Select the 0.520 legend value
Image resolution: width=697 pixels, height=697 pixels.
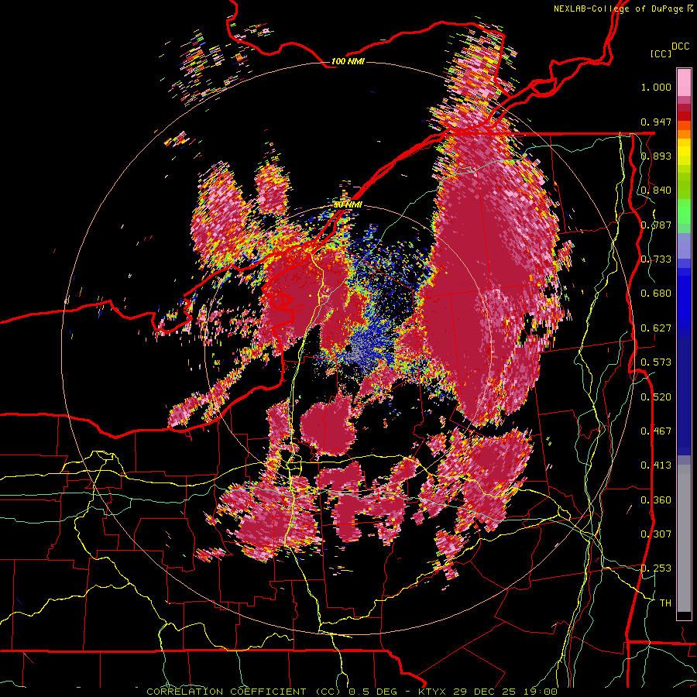[656, 397]
